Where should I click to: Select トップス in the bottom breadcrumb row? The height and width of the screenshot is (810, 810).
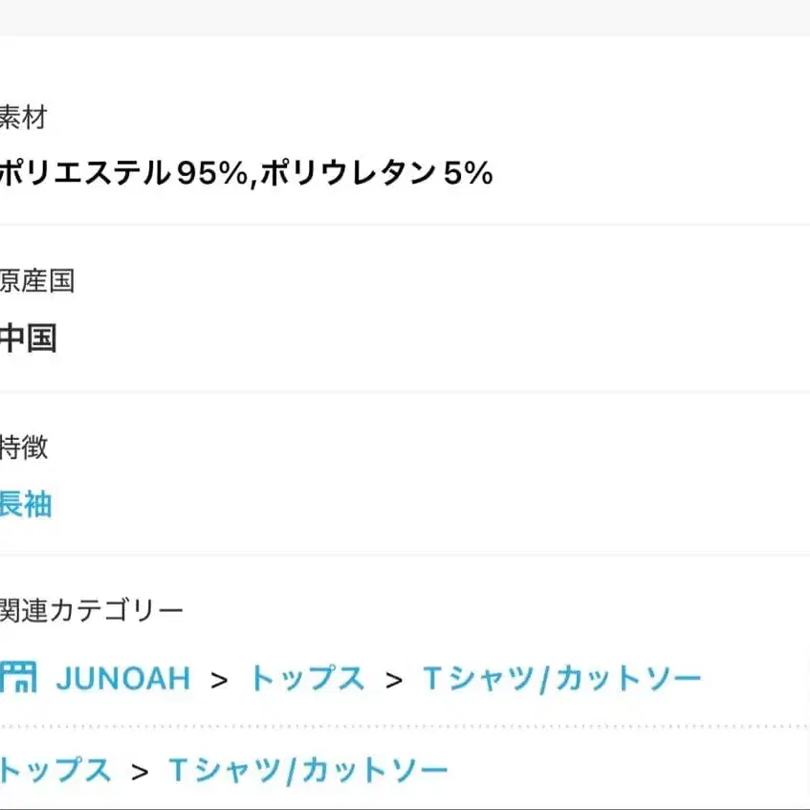(55, 770)
